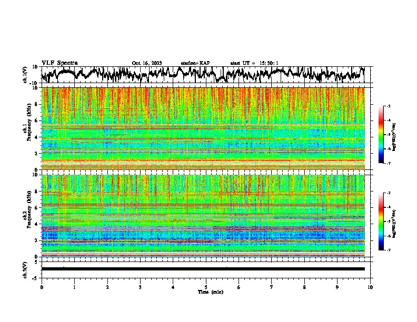Click the ch.1 spectrogram color scale bar
Screen dimensions: 417x322
point(381,135)
